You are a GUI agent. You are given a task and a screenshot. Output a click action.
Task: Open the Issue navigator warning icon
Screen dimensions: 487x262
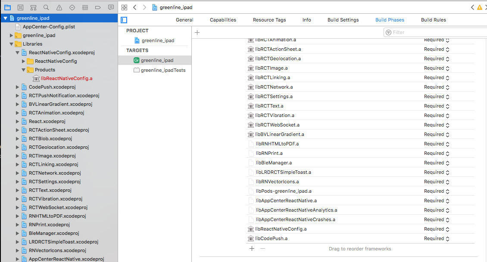coord(59,7)
